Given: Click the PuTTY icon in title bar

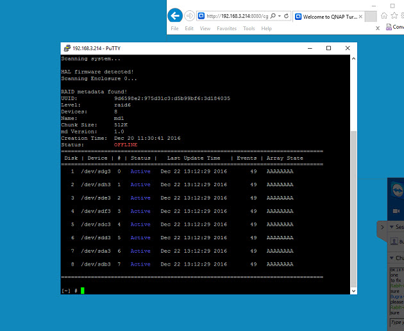Looking at the screenshot, I should coord(67,48).
